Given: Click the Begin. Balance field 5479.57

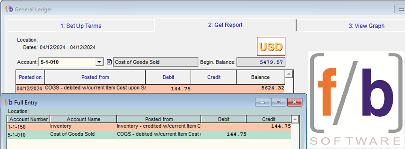Looking at the screenshot, I should (x=261, y=62).
